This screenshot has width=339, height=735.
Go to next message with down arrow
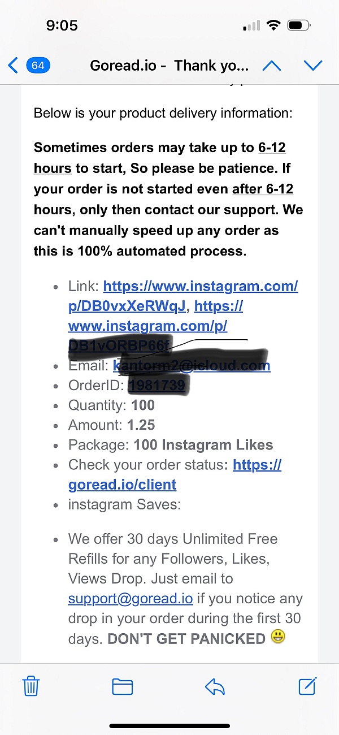(x=313, y=66)
